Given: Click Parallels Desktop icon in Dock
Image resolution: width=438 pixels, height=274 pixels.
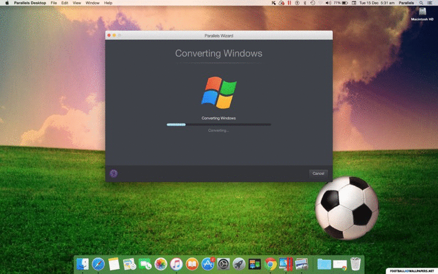Looking at the screenshot, I should point(286,264).
